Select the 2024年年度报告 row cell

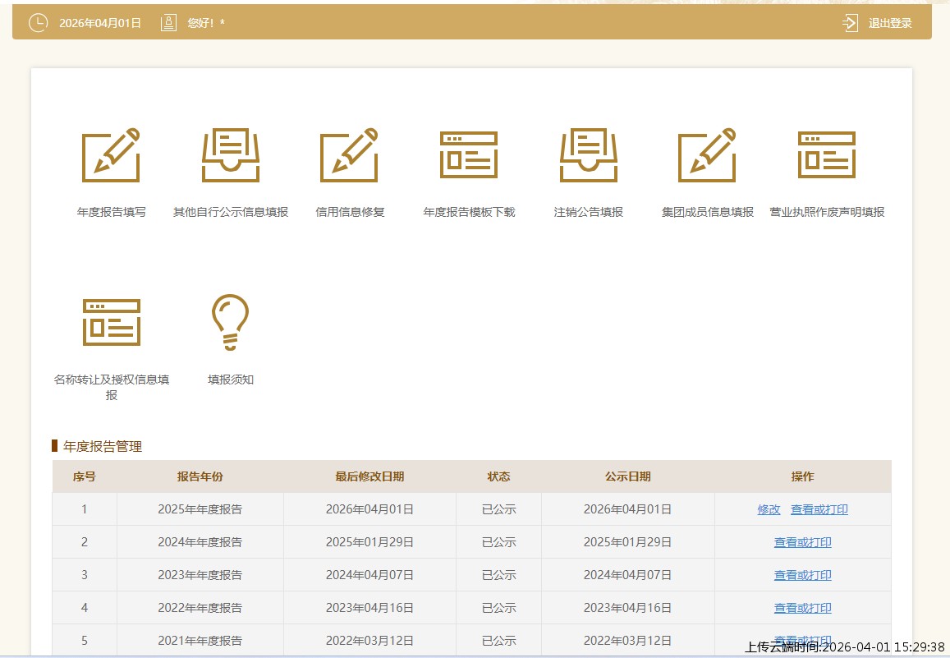(200, 542)
